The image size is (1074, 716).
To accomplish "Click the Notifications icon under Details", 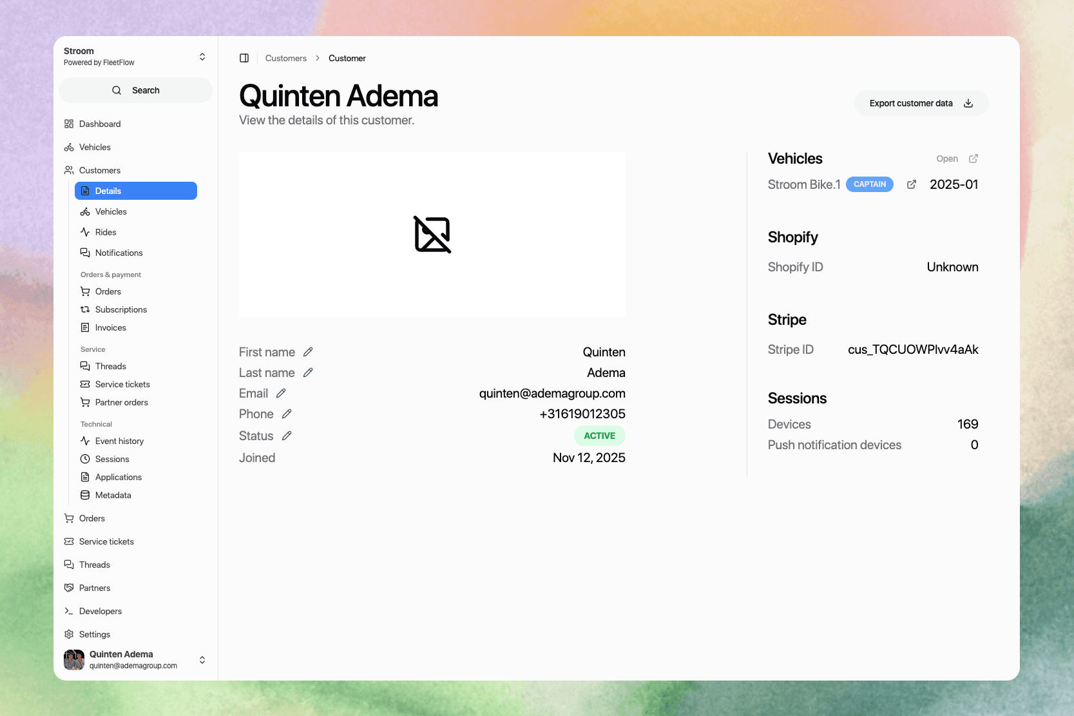I will click(x=86, y=253).
